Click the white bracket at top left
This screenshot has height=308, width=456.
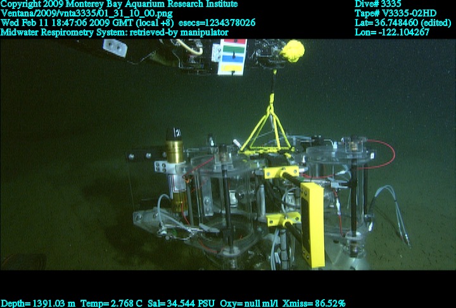tap(115, 46)
